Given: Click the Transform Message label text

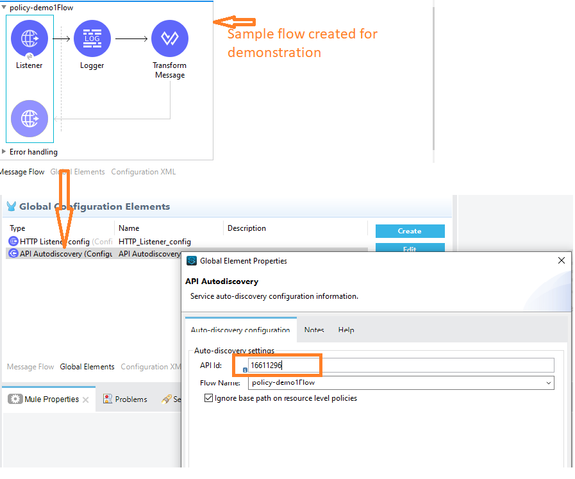Looking at the screenshot, I should click(x=170, y=70).
